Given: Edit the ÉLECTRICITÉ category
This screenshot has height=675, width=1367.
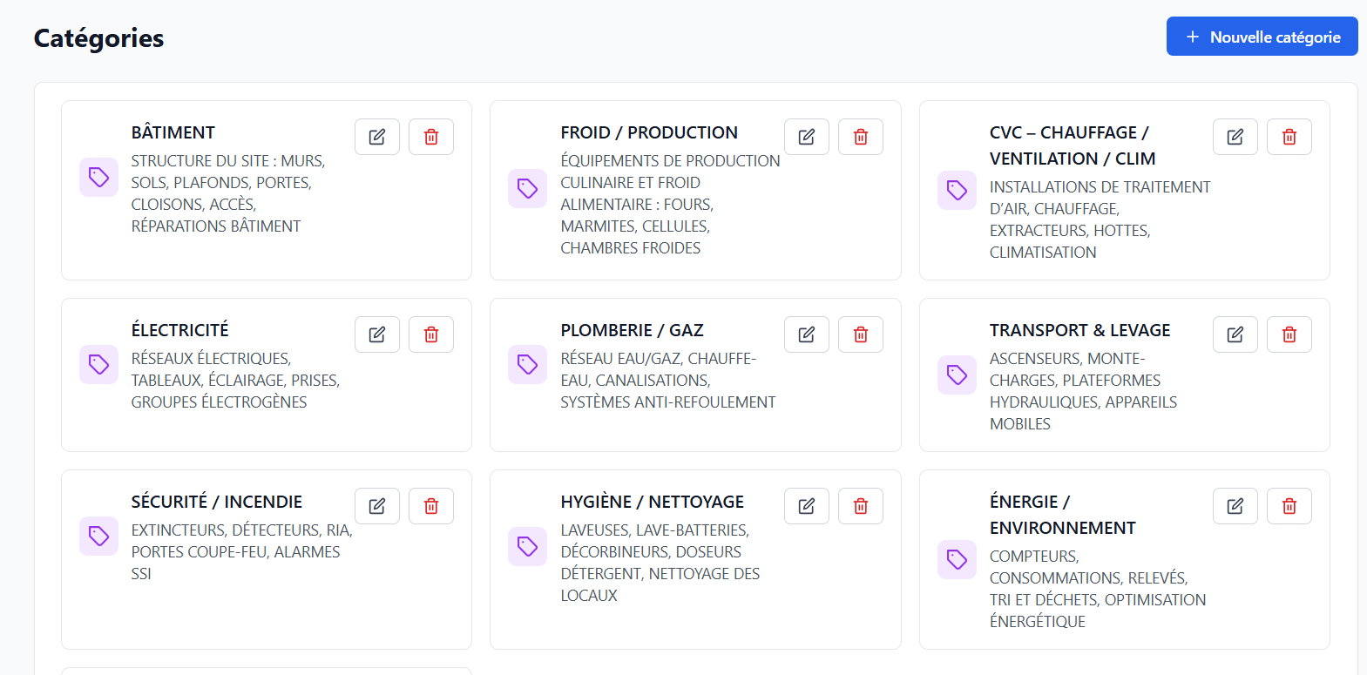Looking at the screenshot, I should coord(377,334).
